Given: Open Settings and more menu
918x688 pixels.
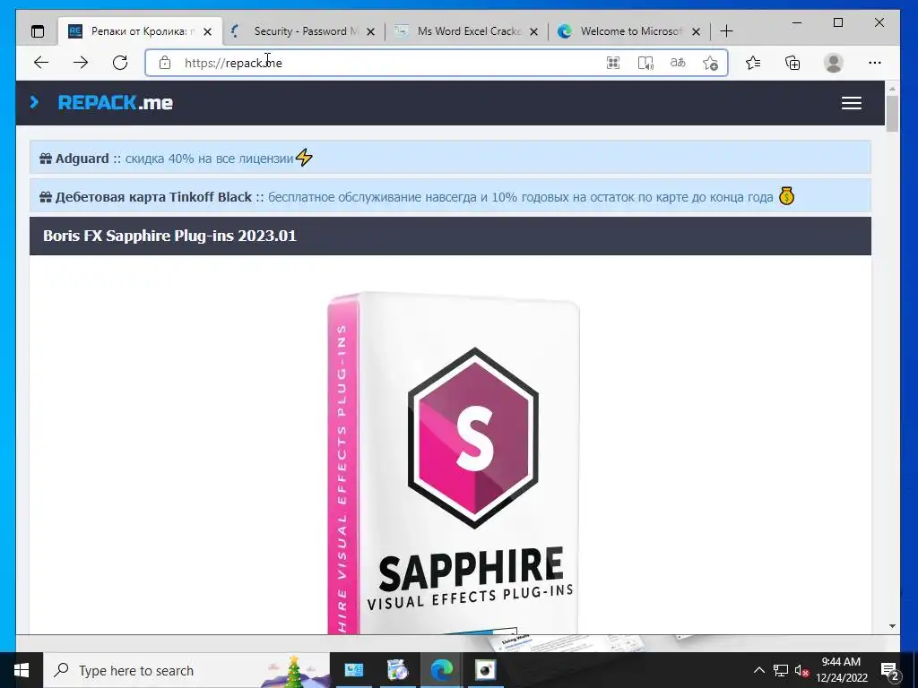Looking at the screenshot, I should coord(875,63).
